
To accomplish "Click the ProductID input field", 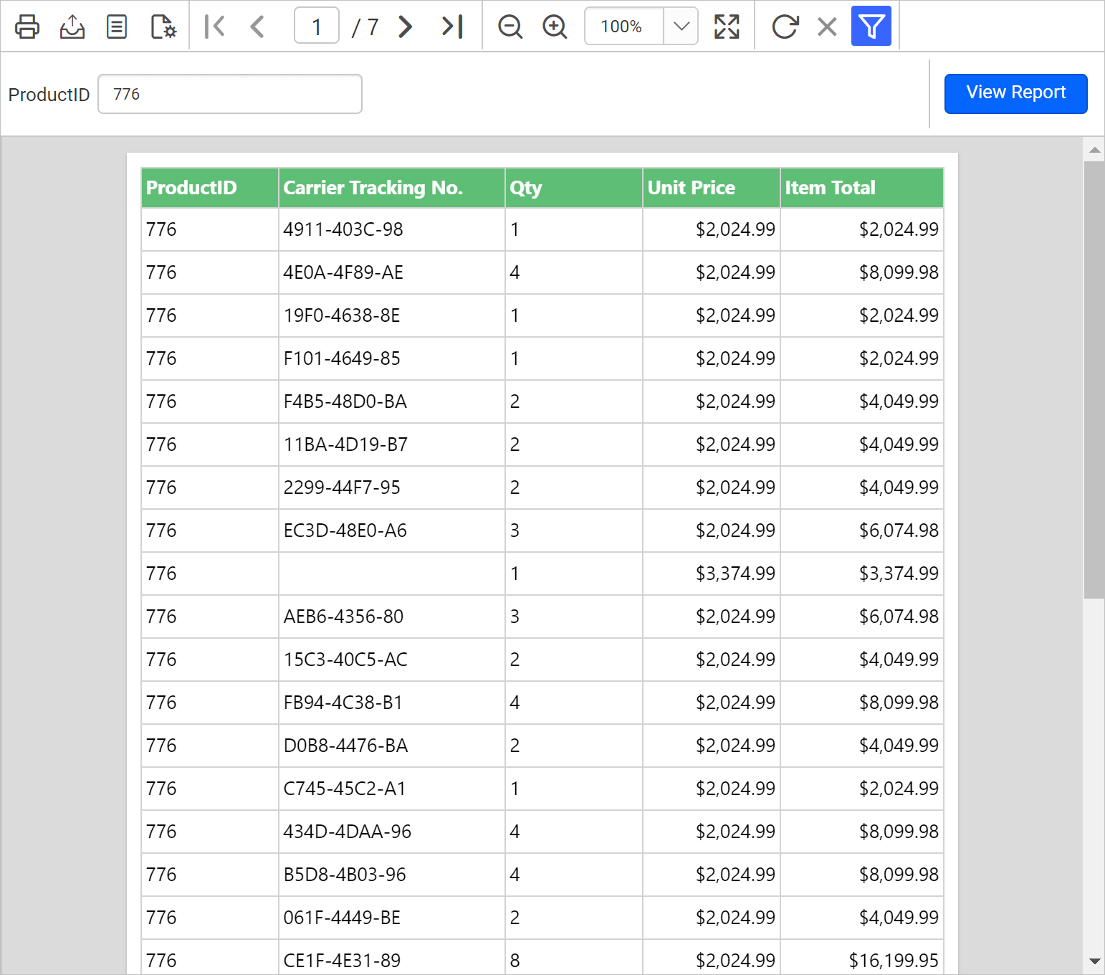I will (229, 94).
